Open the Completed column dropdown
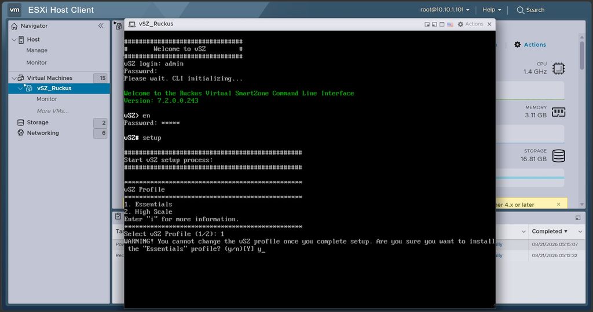This screenshot has height=312, width=593. (x=580, y=232)
